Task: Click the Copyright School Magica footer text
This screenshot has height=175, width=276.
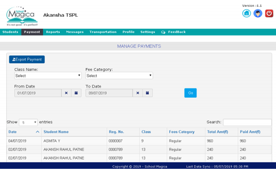Action: point(140,167)
